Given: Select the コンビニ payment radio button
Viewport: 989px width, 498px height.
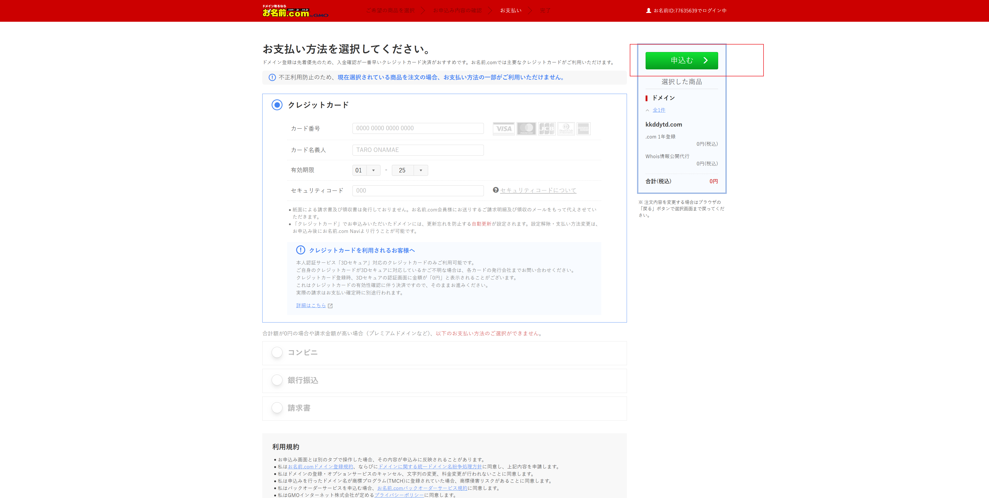Looking at the screenshot, I should point(277,352).
